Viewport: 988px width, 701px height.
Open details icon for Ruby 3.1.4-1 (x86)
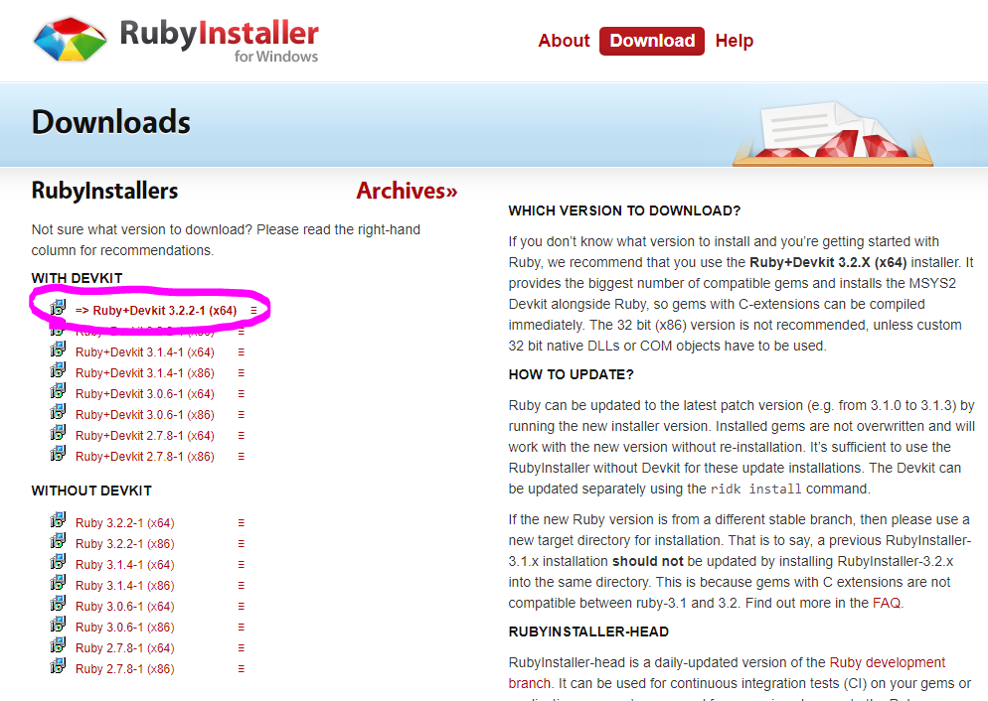click(241, 585)
